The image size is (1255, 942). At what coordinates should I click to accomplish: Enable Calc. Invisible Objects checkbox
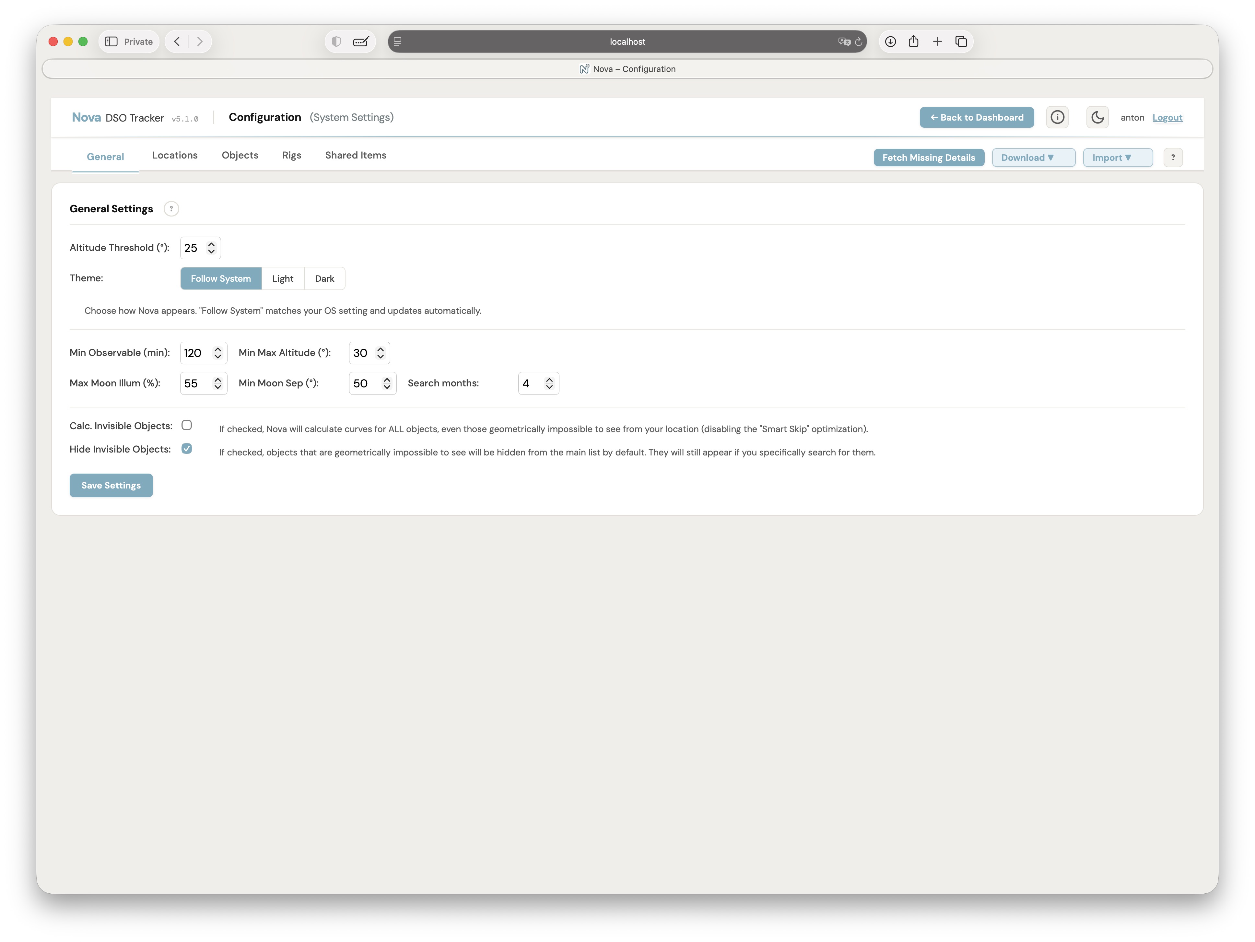[x=187, y=425]
